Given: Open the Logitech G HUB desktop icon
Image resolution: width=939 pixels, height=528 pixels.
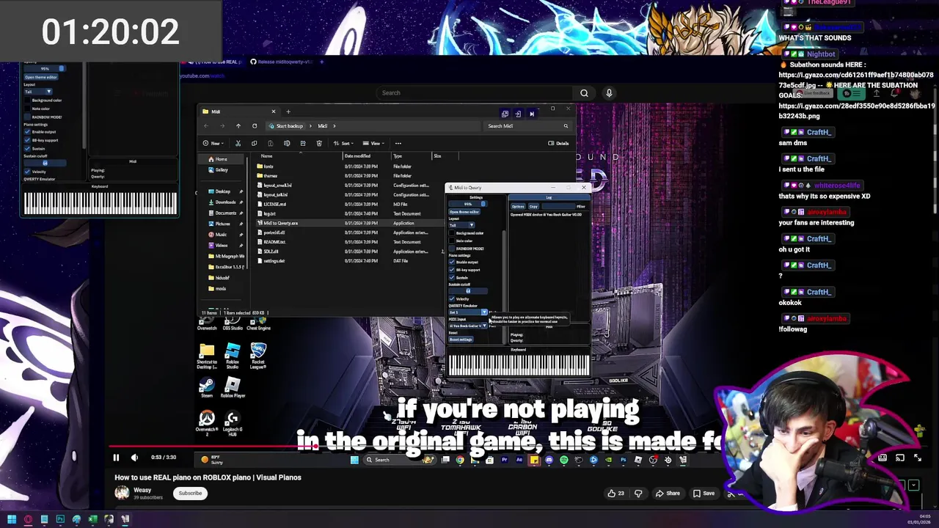Looking at the screenshot, I should tap(232, 423).
